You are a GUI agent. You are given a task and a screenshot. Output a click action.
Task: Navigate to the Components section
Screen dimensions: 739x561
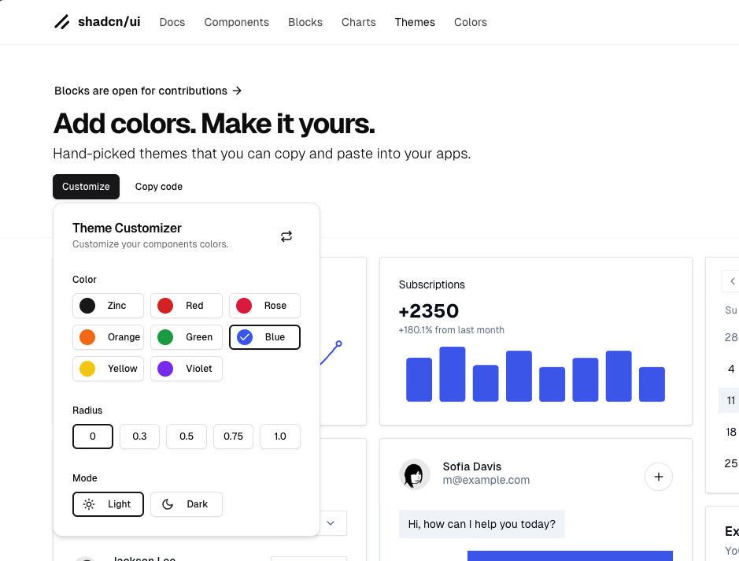click(236, 22)
